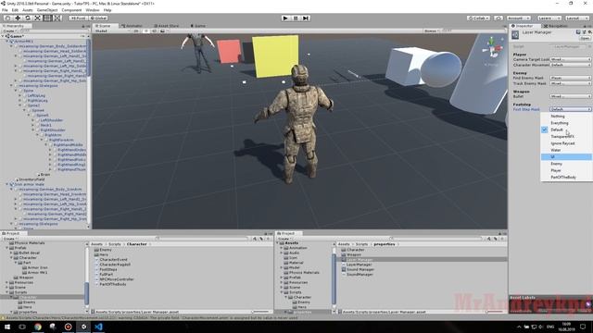Open the Edit menu
593x333 pixels.
(15, 10)
